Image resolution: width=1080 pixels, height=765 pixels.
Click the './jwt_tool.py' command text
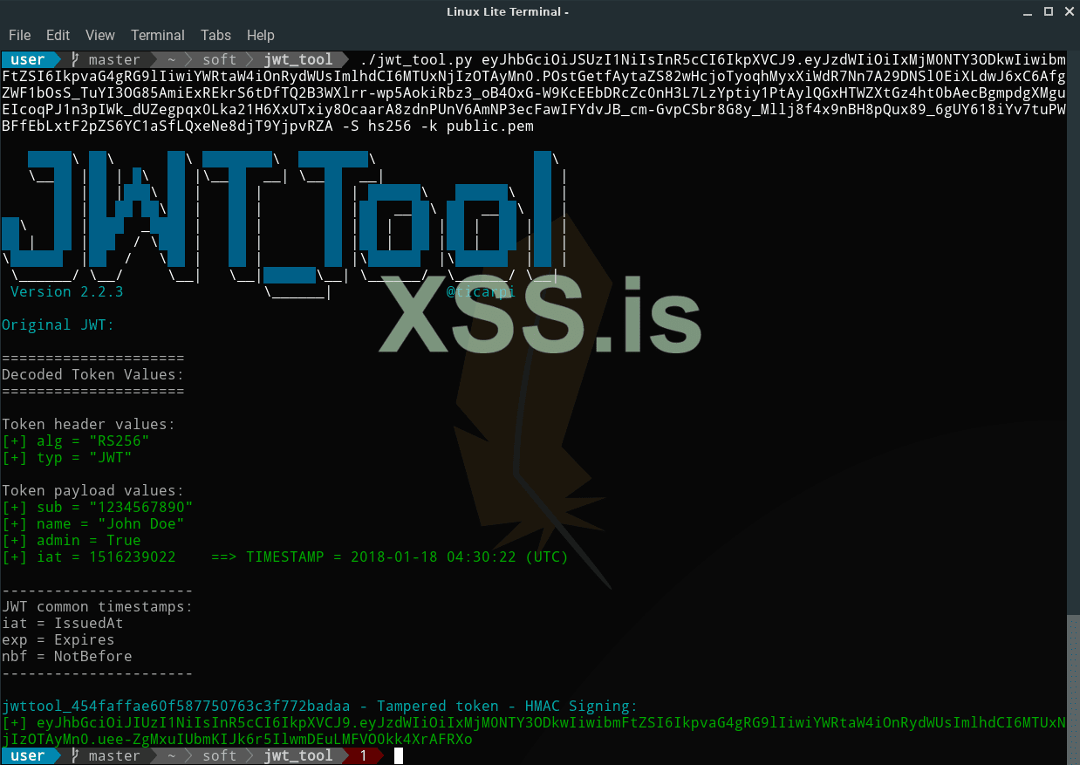pos(415,59)
